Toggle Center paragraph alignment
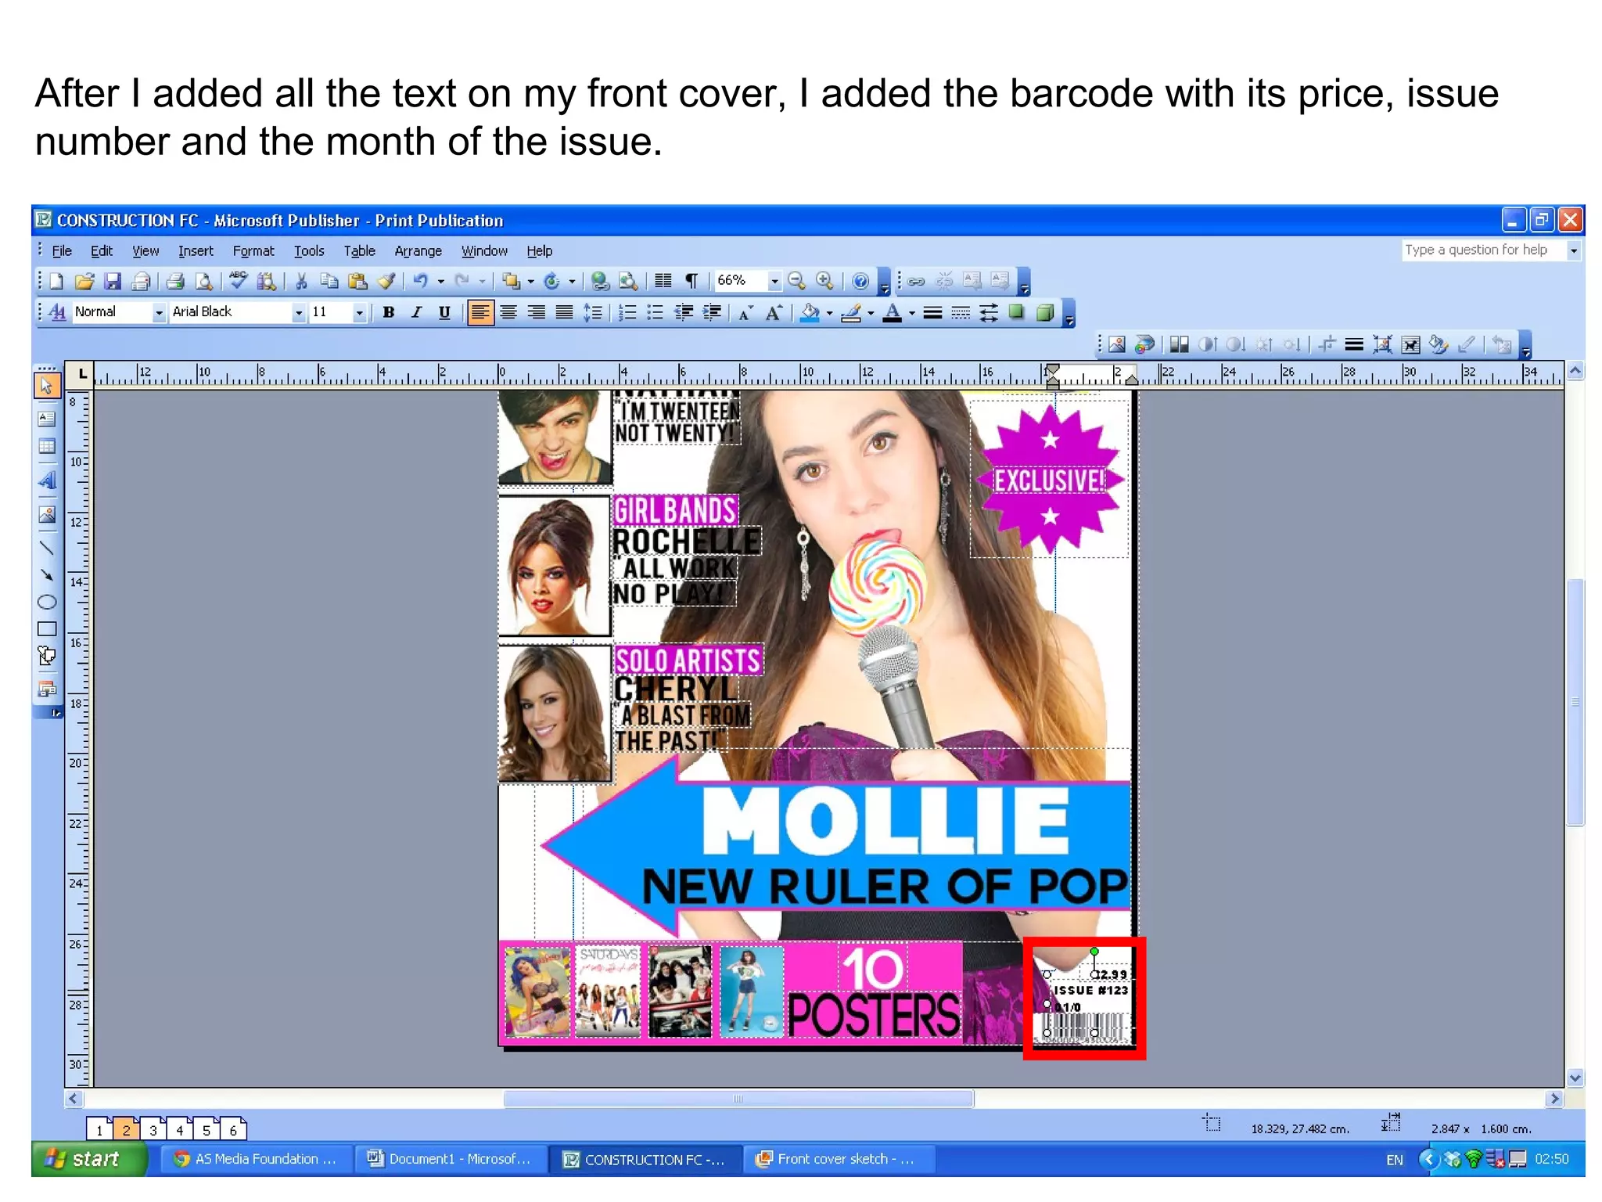 [508, 313]
